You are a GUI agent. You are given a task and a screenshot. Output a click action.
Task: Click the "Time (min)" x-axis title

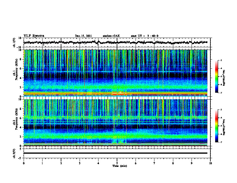(x=120, y=166)
